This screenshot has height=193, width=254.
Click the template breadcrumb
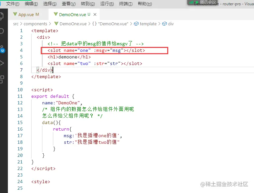[148, 24]
